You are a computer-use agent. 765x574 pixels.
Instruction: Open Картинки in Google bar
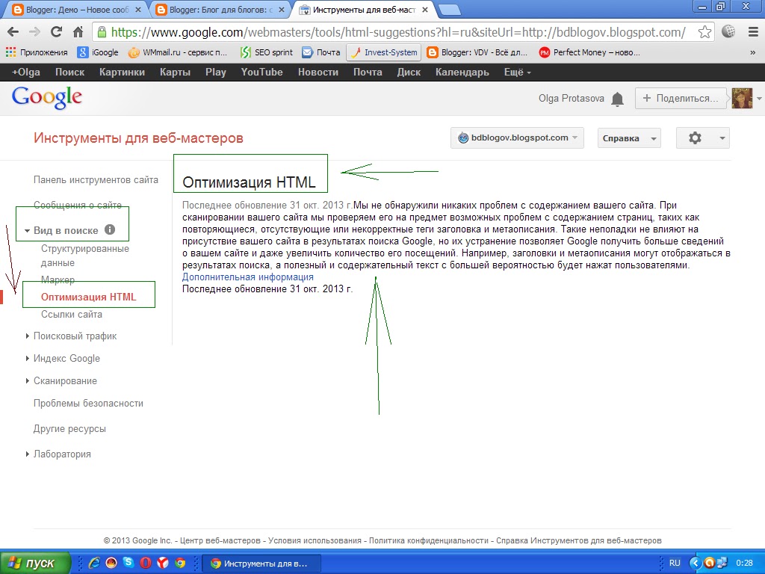(122, 72)
